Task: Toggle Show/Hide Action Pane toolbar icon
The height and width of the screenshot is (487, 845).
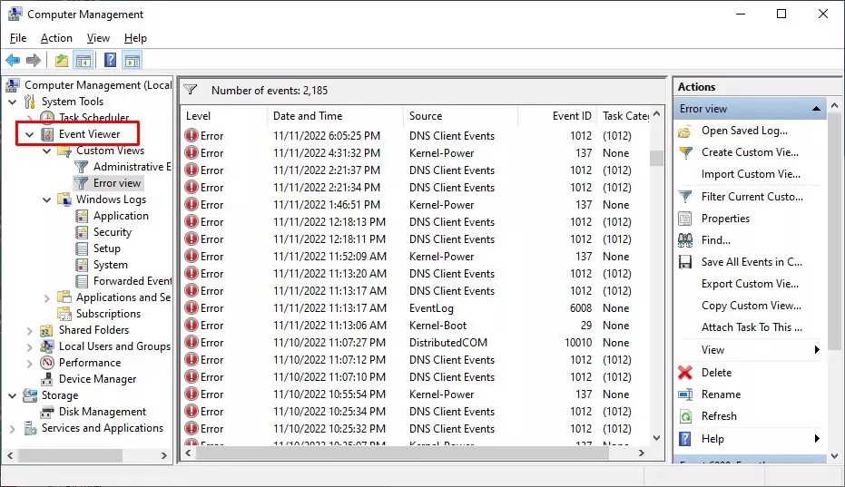Action: coord(133,61)
